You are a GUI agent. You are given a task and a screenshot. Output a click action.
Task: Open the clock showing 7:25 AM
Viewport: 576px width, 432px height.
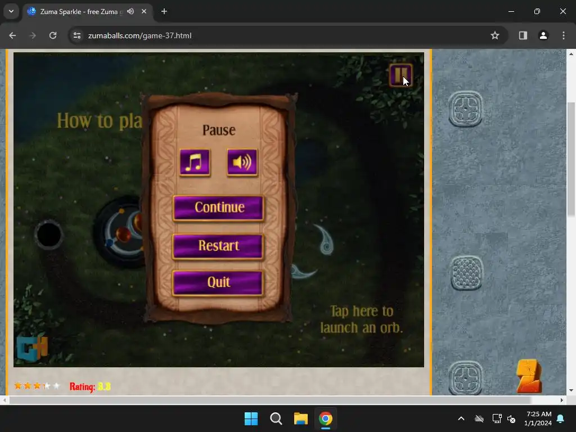538,418
